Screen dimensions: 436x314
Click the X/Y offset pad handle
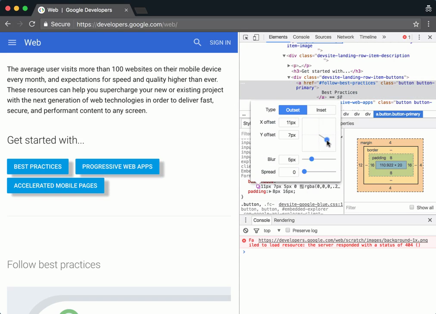coord(327,140)
